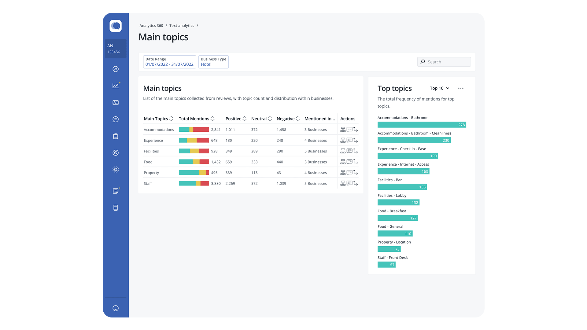The width and height of the screenshot is (587, 330).
Task: Sort table by Negative column
Action: click(x=298, y=119)
